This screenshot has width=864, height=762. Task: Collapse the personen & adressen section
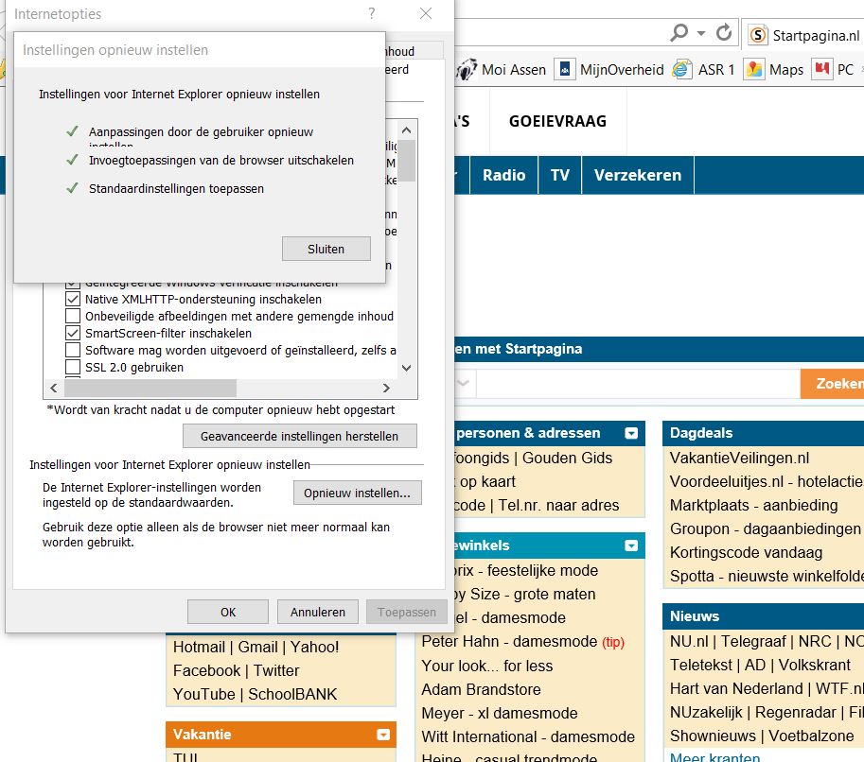631,433
